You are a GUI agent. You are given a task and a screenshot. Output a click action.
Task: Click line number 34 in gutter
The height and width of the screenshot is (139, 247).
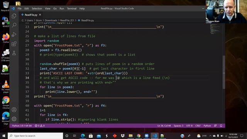(x=27, y=78)
